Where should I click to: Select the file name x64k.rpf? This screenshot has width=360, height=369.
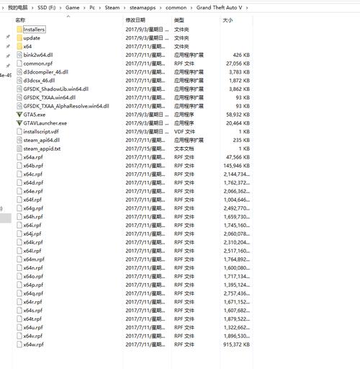(x=33, y=242)
